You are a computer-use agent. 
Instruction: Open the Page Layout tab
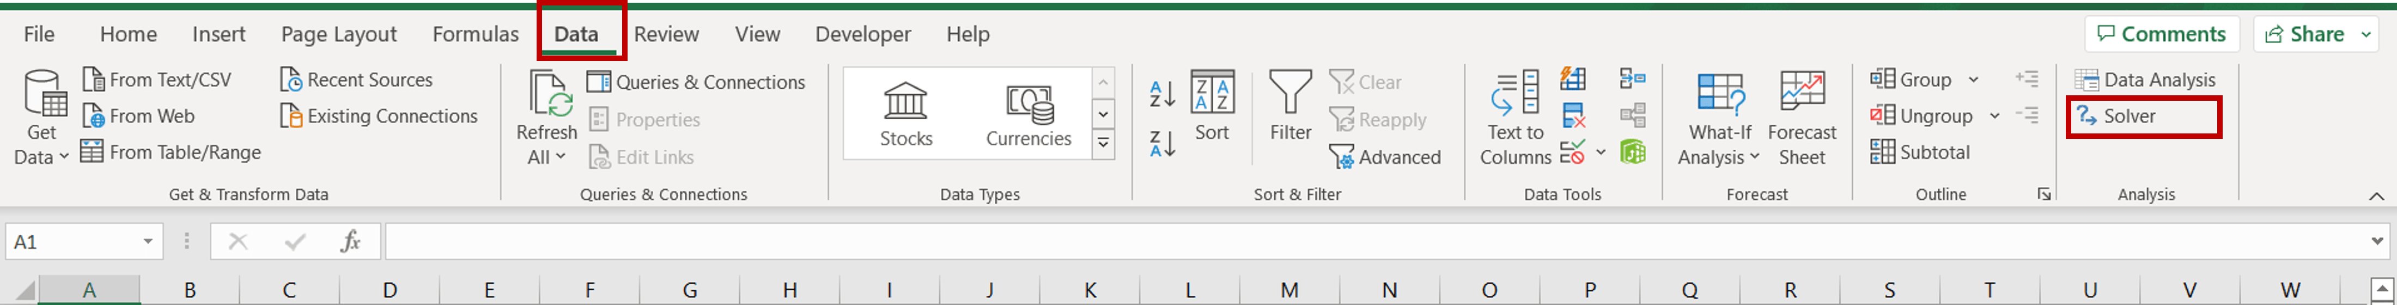coord(339,34)
